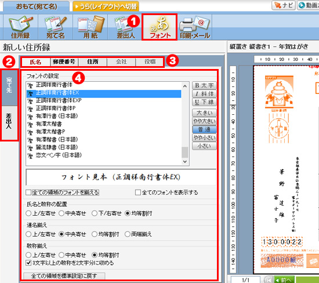The image size is (319, 283).
Task: Check 全てのフォントを表示する option
Action: 138,193
